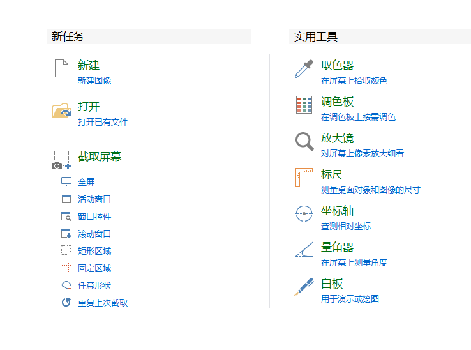Click the camera capture icon beside 截取屏幕
The height and width of the screenshot is (350, 471).
click(61, 160)
